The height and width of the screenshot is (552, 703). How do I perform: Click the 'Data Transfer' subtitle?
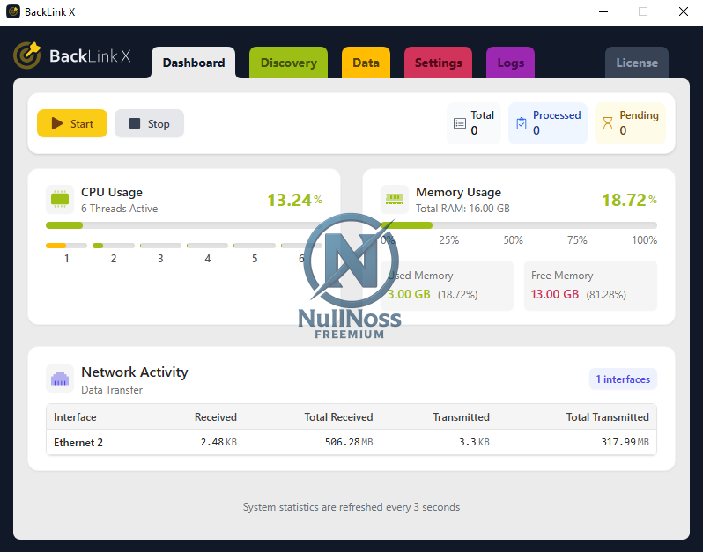[112, 390]
